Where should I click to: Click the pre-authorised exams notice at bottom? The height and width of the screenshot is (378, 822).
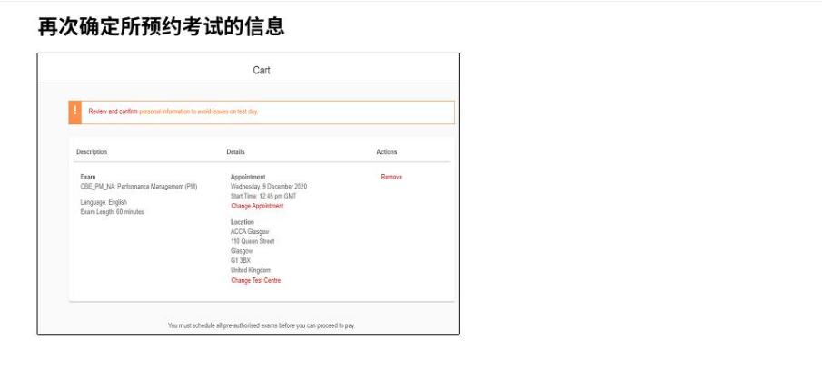(267, 325)
